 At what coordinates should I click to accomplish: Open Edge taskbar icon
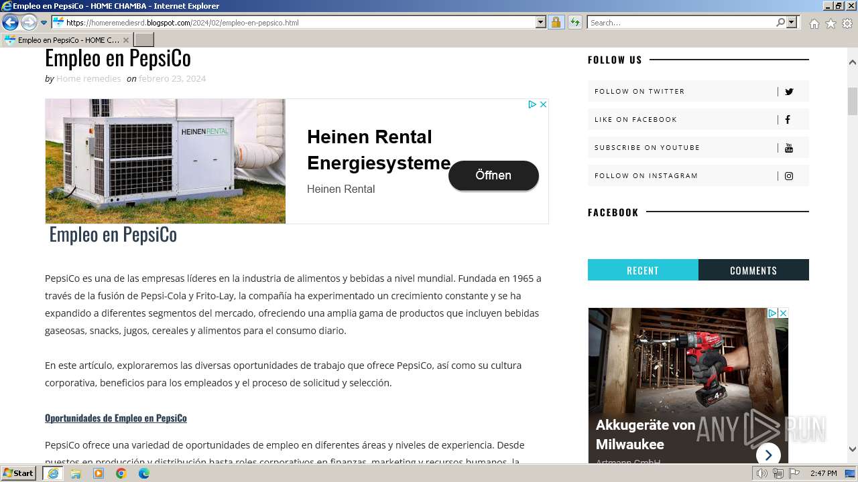(144, 473)
